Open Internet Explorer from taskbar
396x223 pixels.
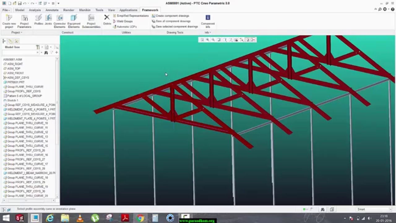tap(50, 218)
